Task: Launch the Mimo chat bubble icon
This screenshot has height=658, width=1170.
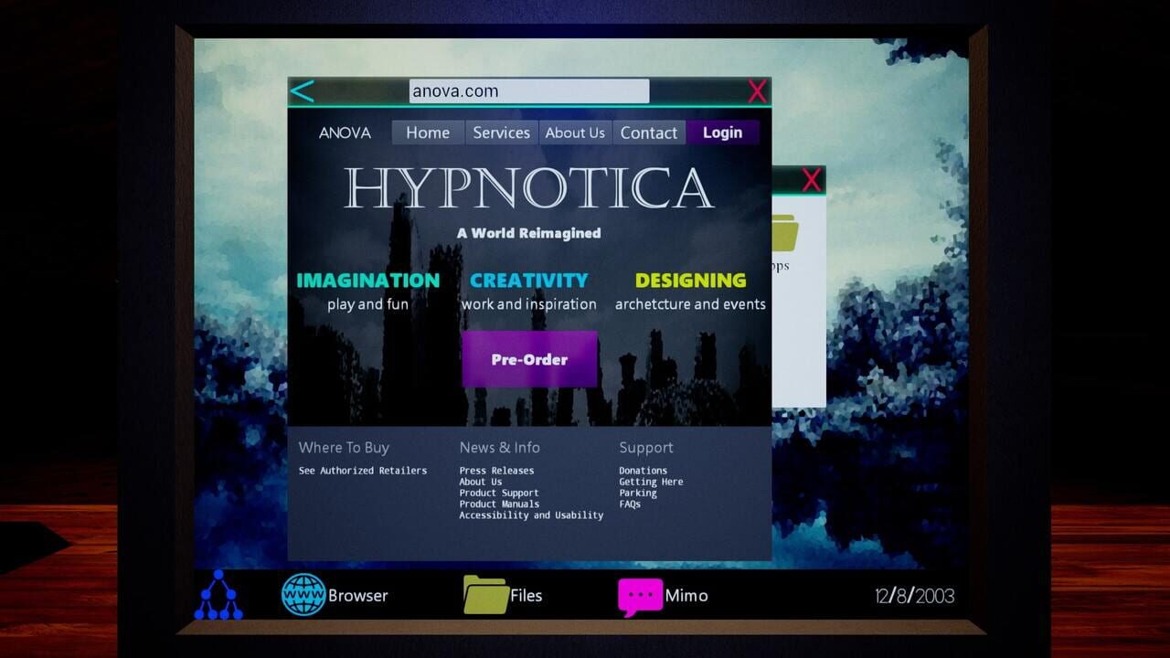Action: [640, 596]
